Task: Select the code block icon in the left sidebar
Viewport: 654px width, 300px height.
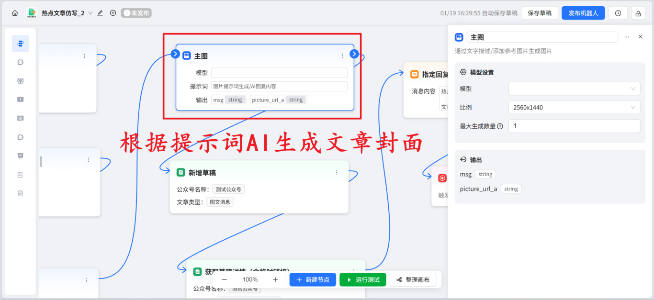Action: click(x=20, y=80)
